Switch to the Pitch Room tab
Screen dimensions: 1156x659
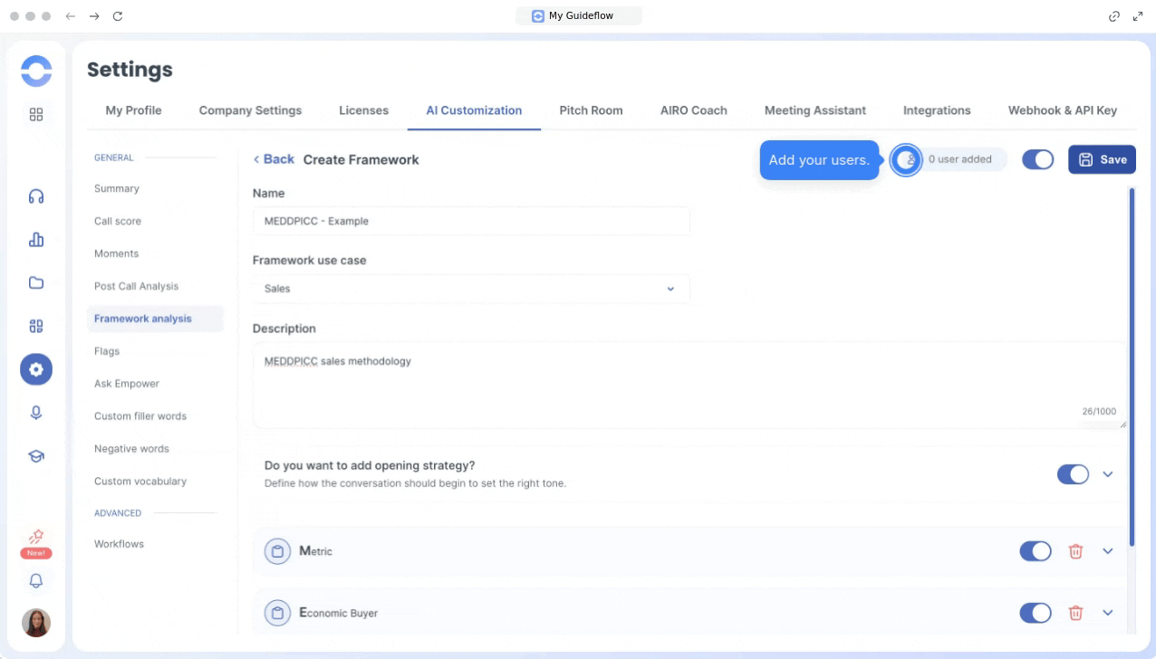pos(591,110)
